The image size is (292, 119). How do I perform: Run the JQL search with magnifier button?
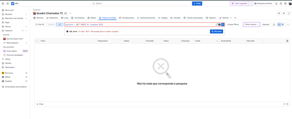[223, 24]
